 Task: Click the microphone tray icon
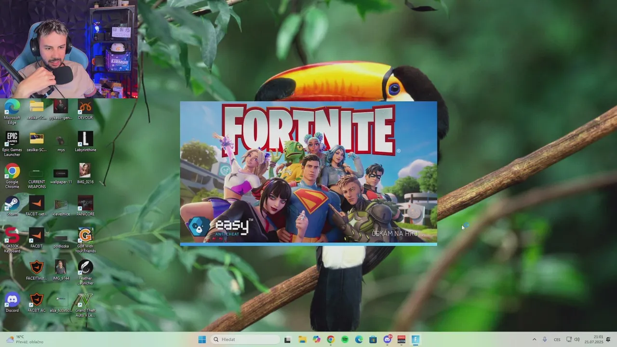coord(545,339)
